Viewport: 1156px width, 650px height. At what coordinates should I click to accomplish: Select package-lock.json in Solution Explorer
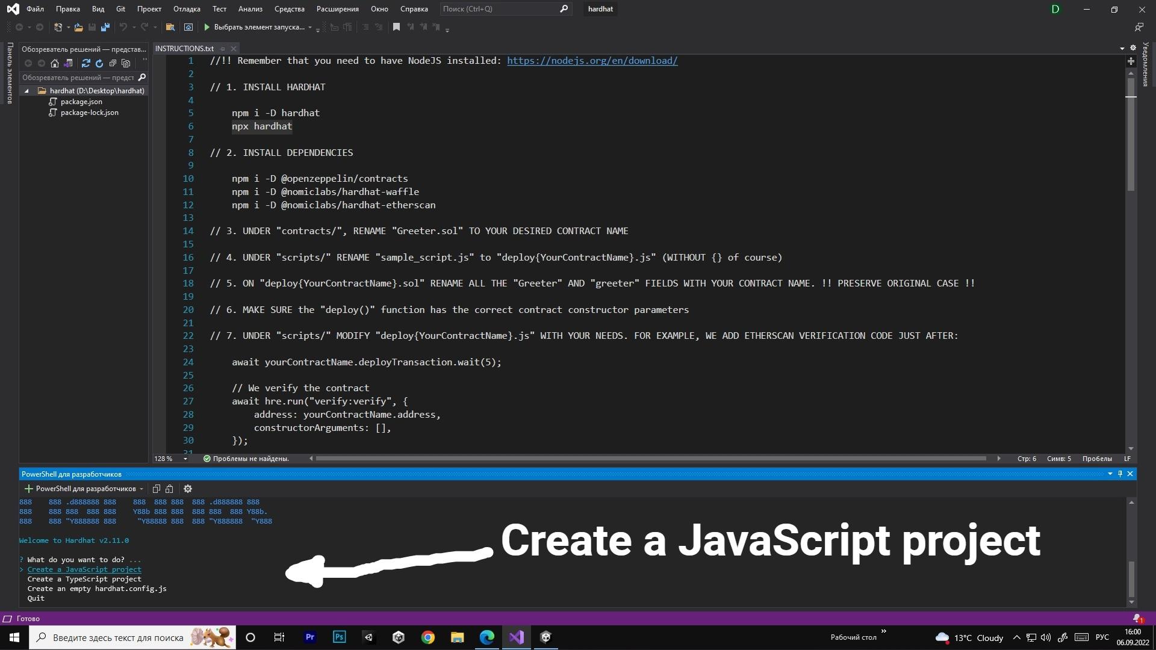click(89, 113)
